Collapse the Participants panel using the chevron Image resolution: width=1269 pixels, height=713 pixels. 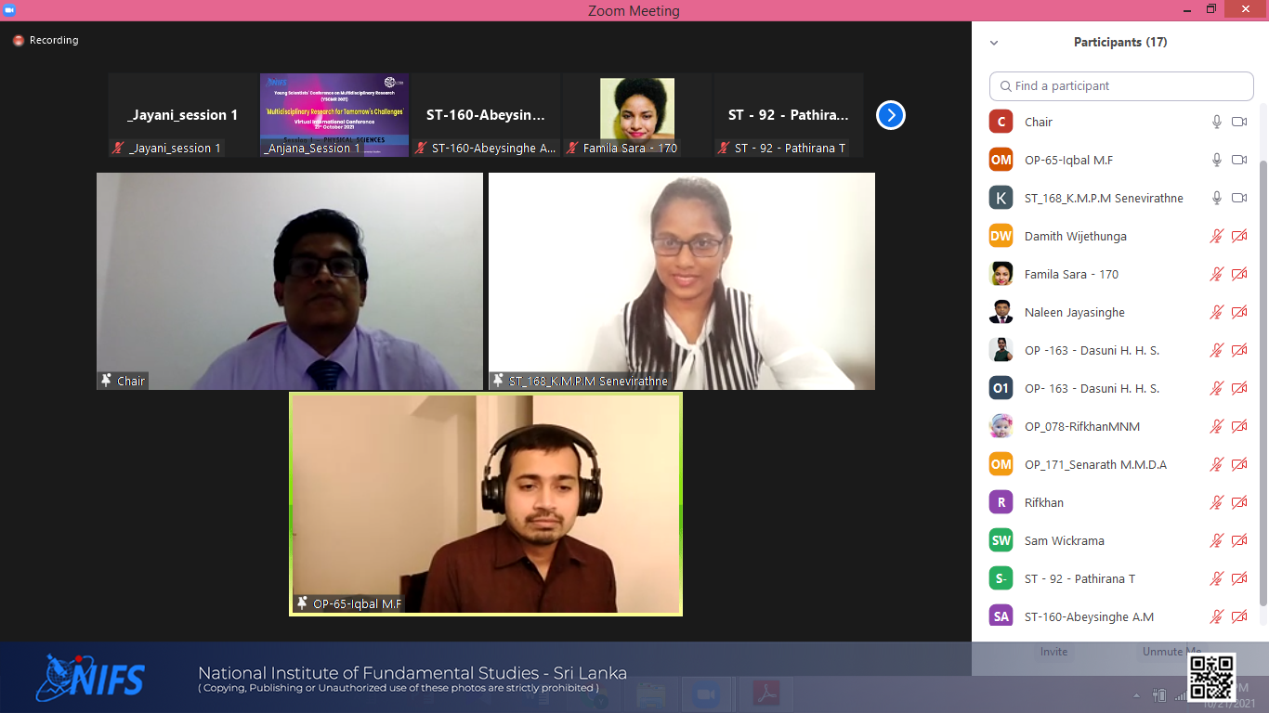994,43
